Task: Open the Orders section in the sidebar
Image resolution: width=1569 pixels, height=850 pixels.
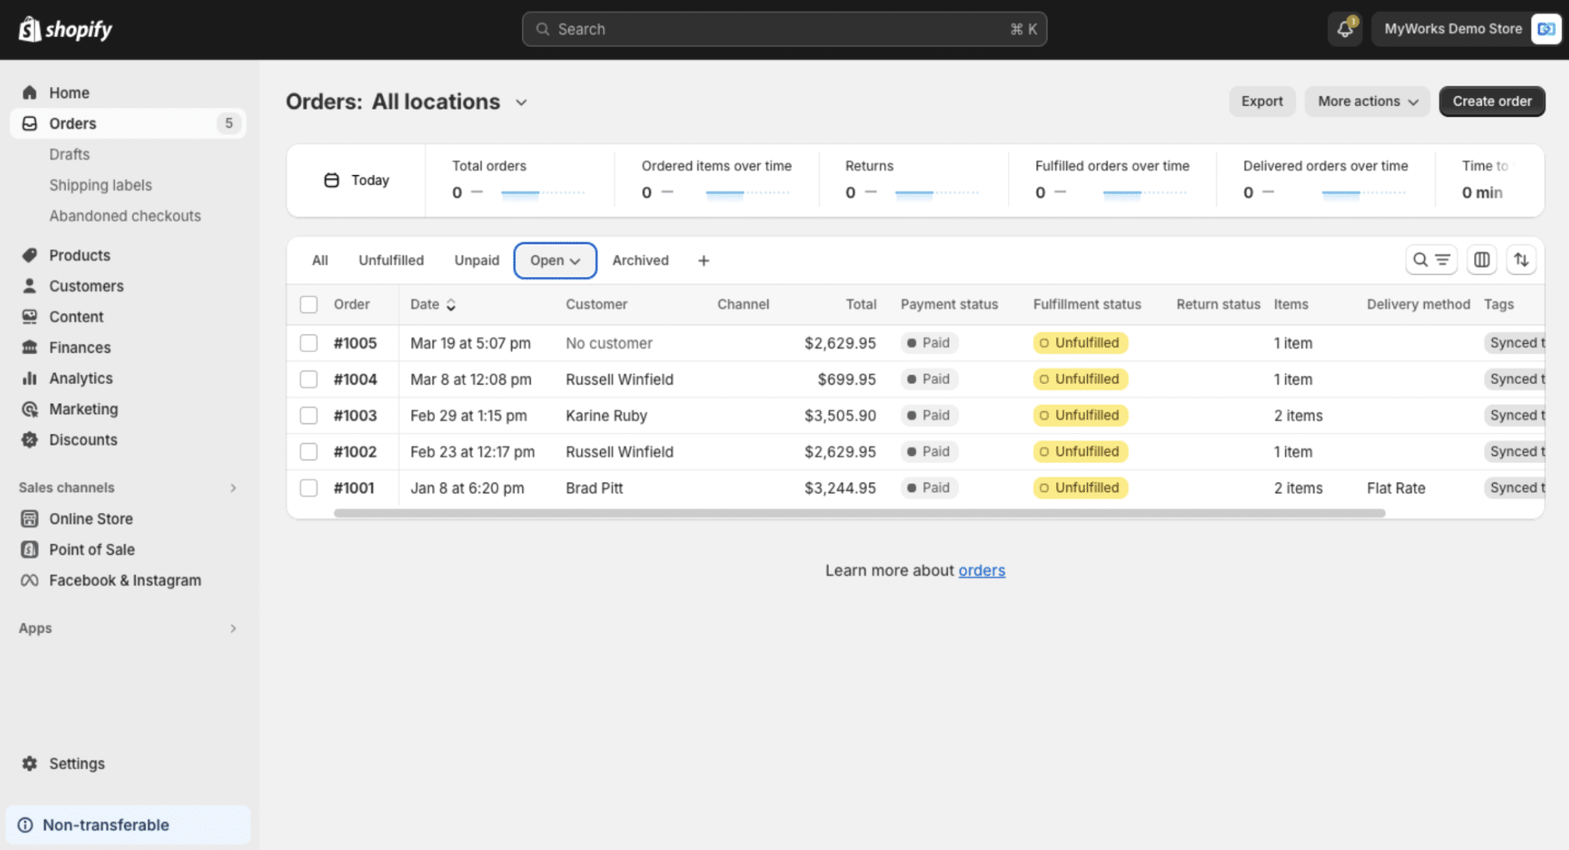Action: coord(72,123)
